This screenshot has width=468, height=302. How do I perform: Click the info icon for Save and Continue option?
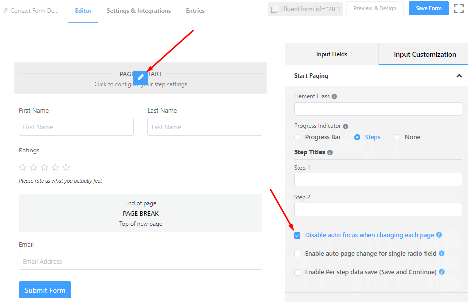(x=442, y=272)
